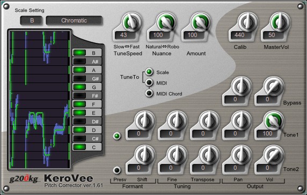Click Tone1 Vol knob
The height and width of the screenshot is (195, 307).
[273, 121]
